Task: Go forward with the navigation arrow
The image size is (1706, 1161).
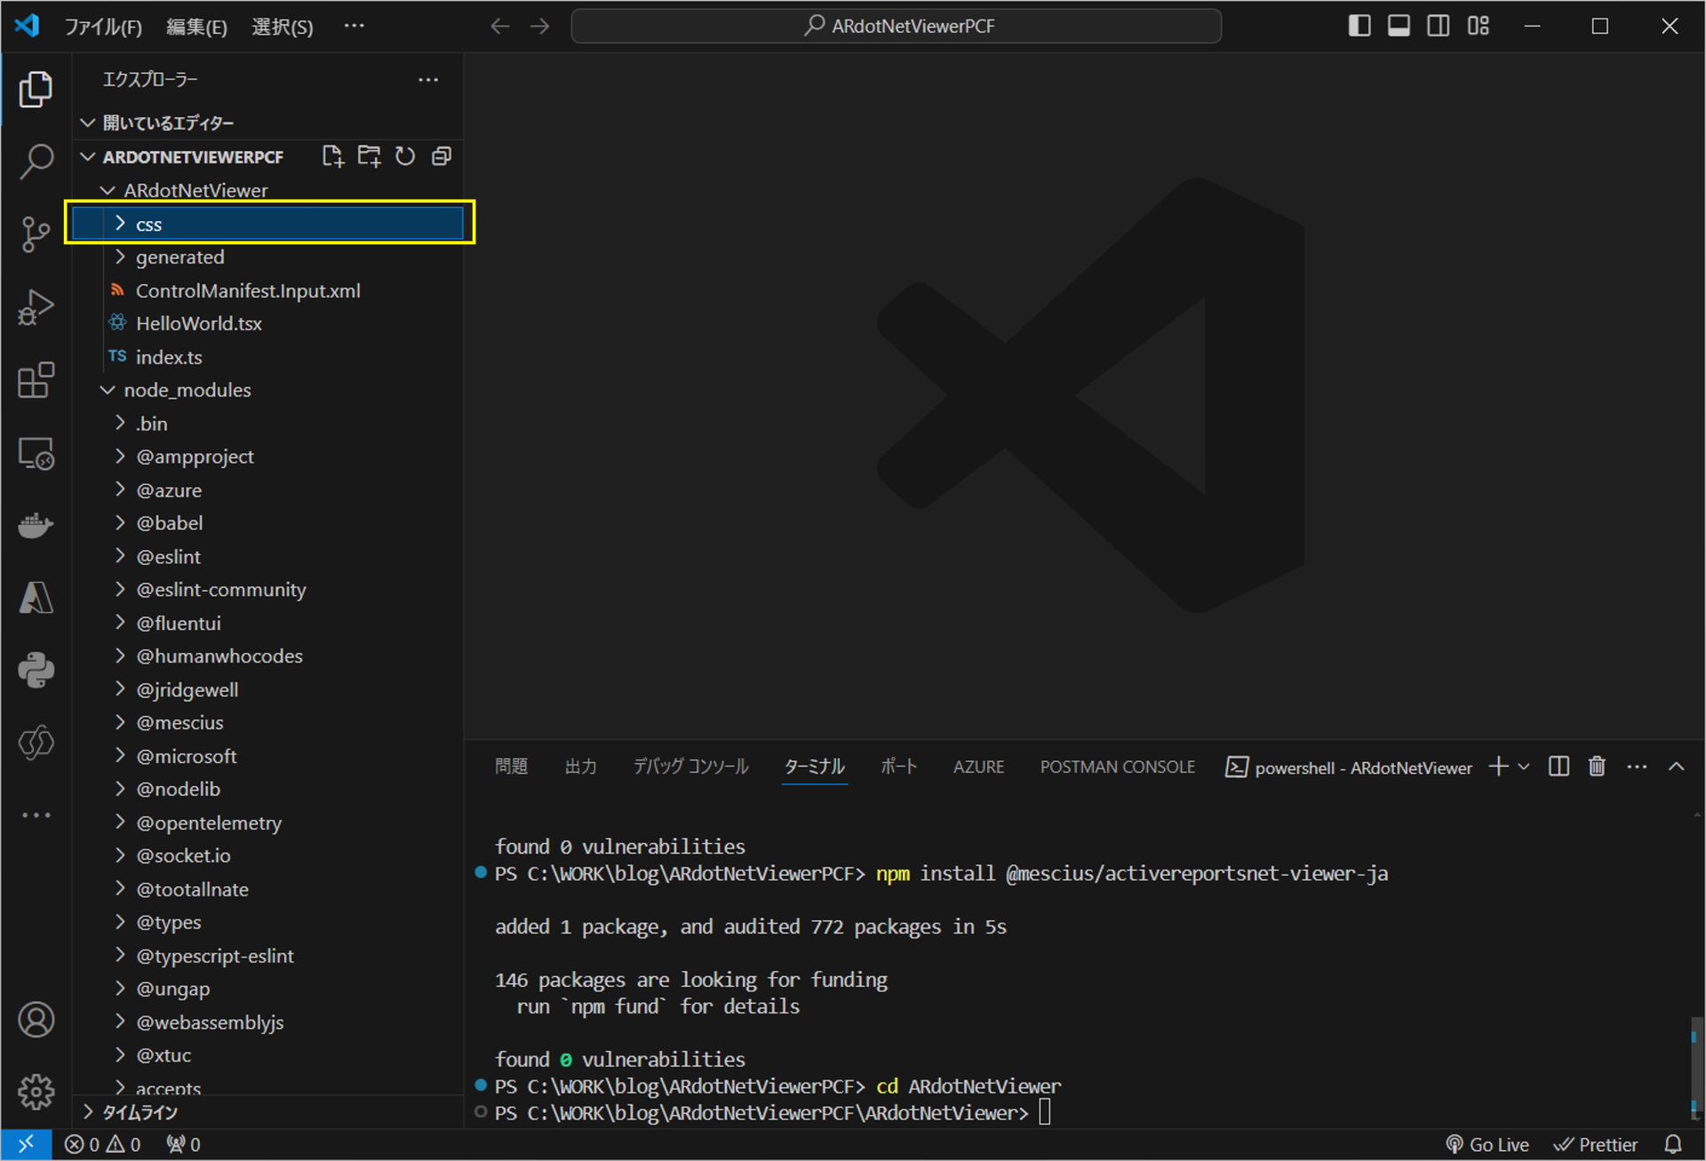Action: (539, 27)
